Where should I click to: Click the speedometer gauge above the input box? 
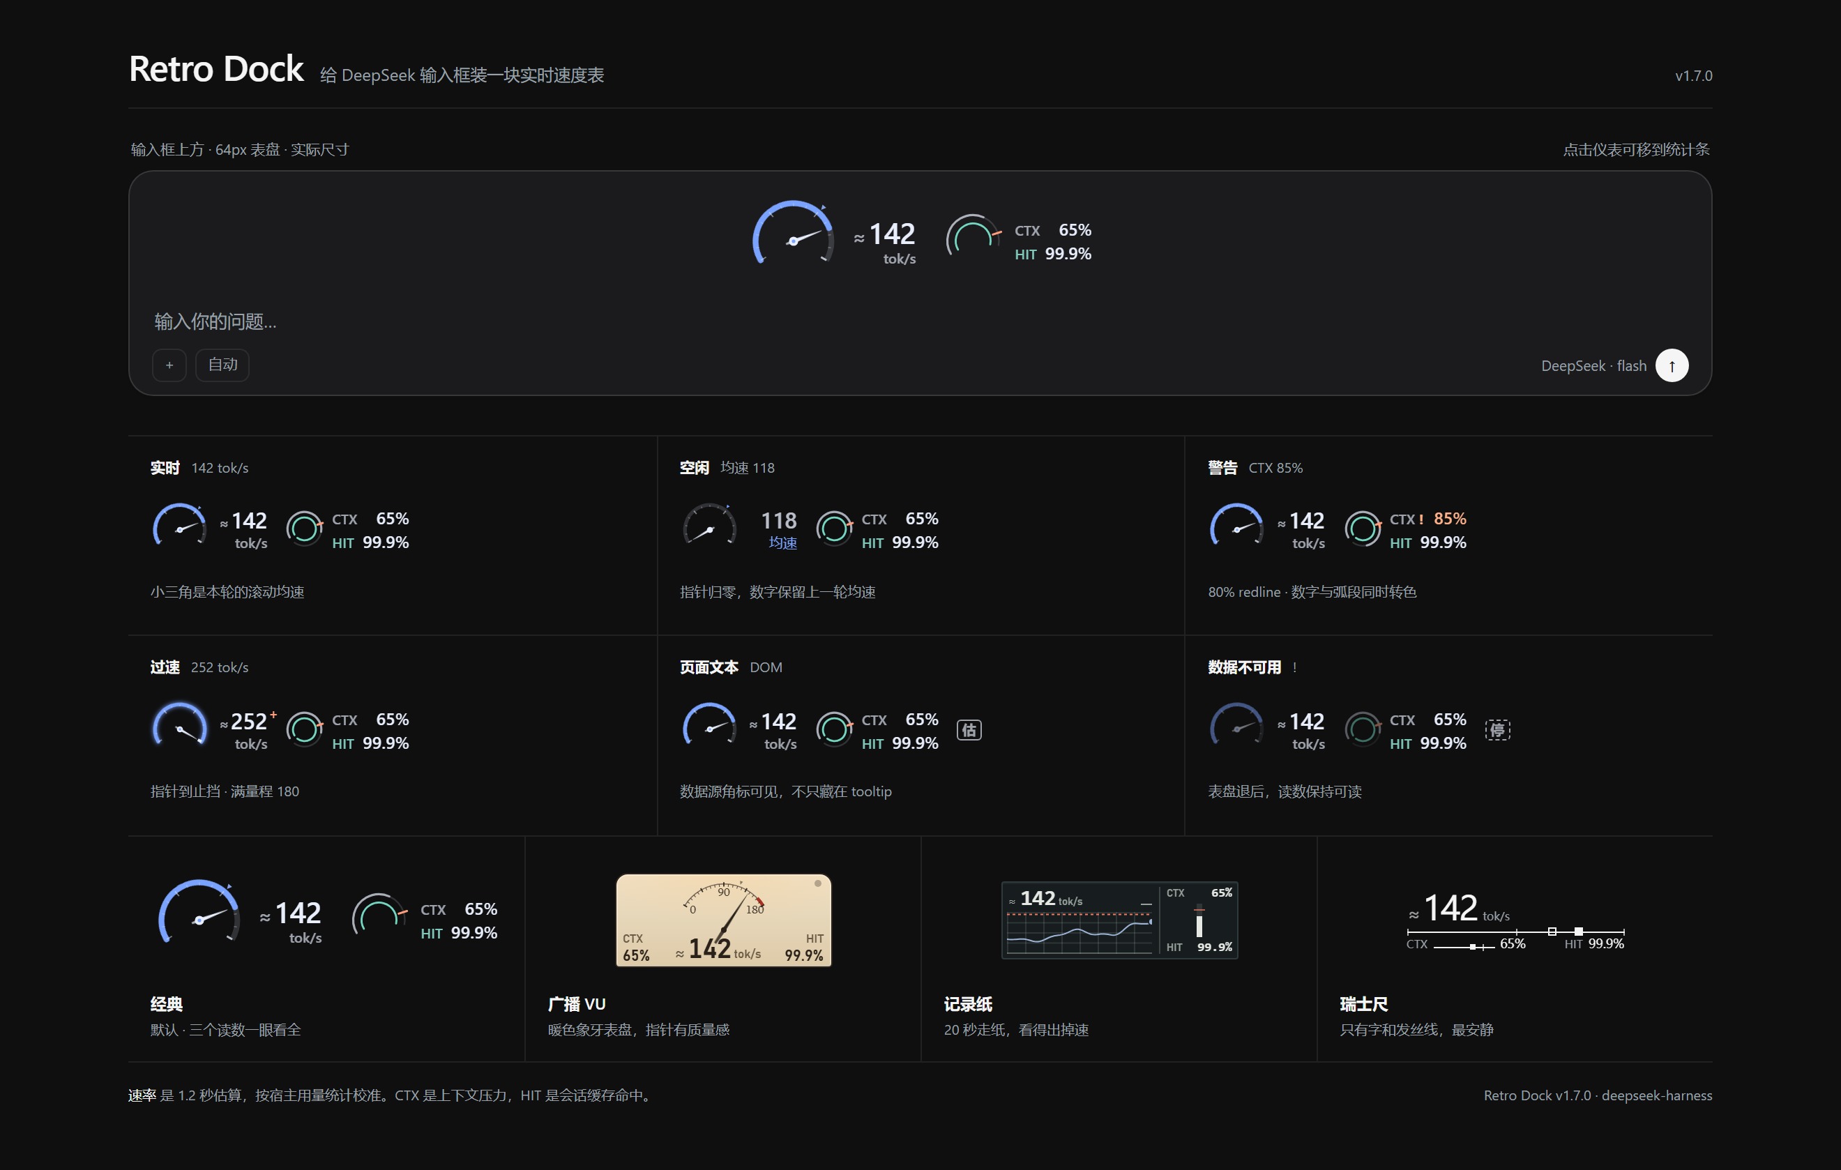(x=793, y=234)
